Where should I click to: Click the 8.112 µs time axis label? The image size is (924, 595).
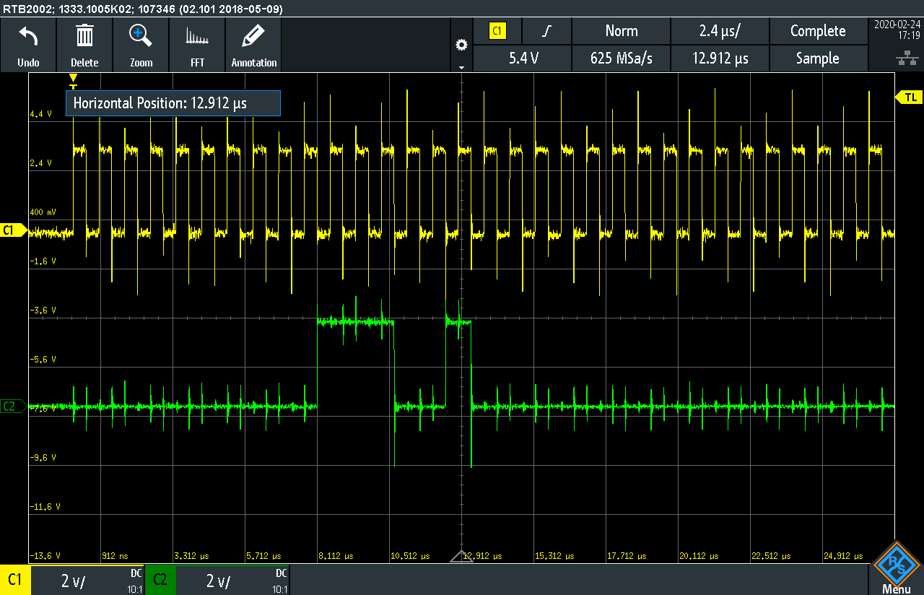[x=336, y=556]
